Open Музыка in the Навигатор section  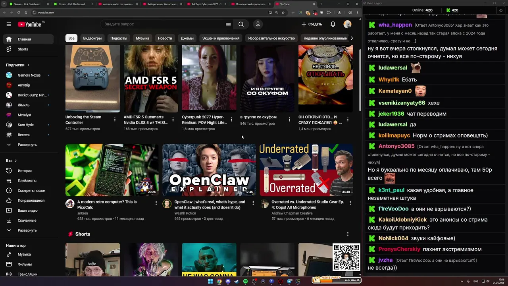[28, 254]
